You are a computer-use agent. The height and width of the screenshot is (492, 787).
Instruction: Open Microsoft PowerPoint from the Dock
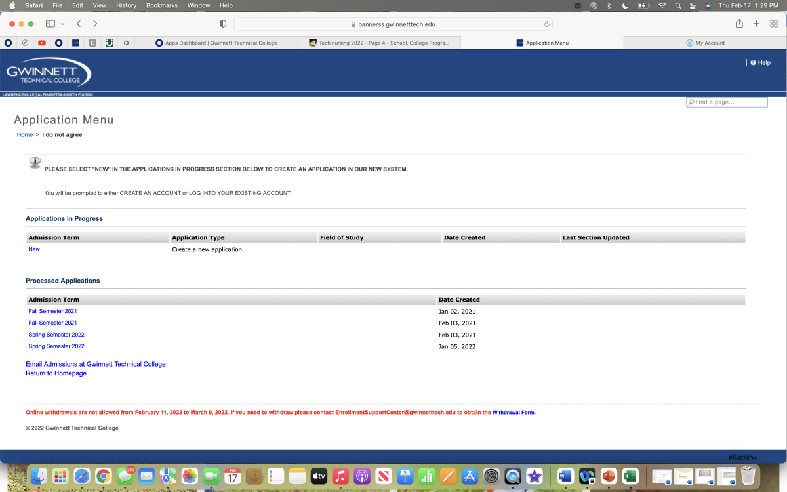[x=609, y=476]
